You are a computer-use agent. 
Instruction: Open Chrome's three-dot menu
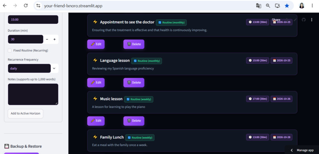click(x=312, y=6)
